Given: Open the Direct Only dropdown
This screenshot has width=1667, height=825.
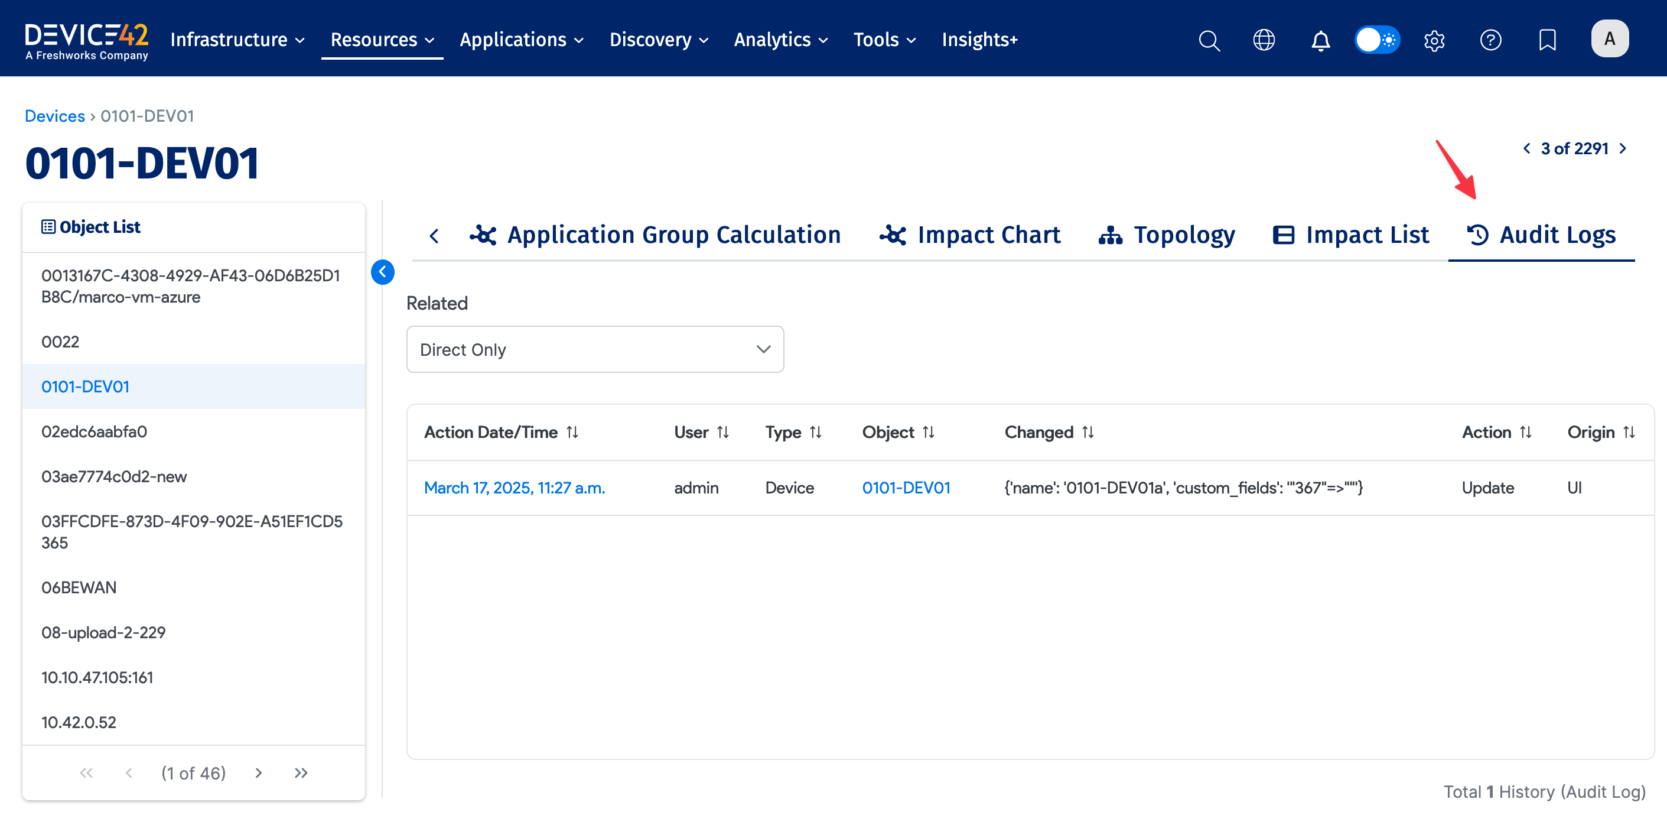Looking at the screenshot, I should click(595, 350).
